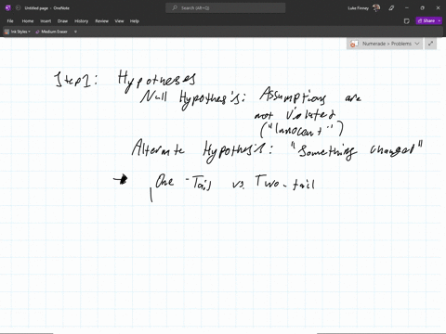Click the Search (Alt+Q) box
The width and height of the screenshot is (446, 334).
click(x=226, y=8)
